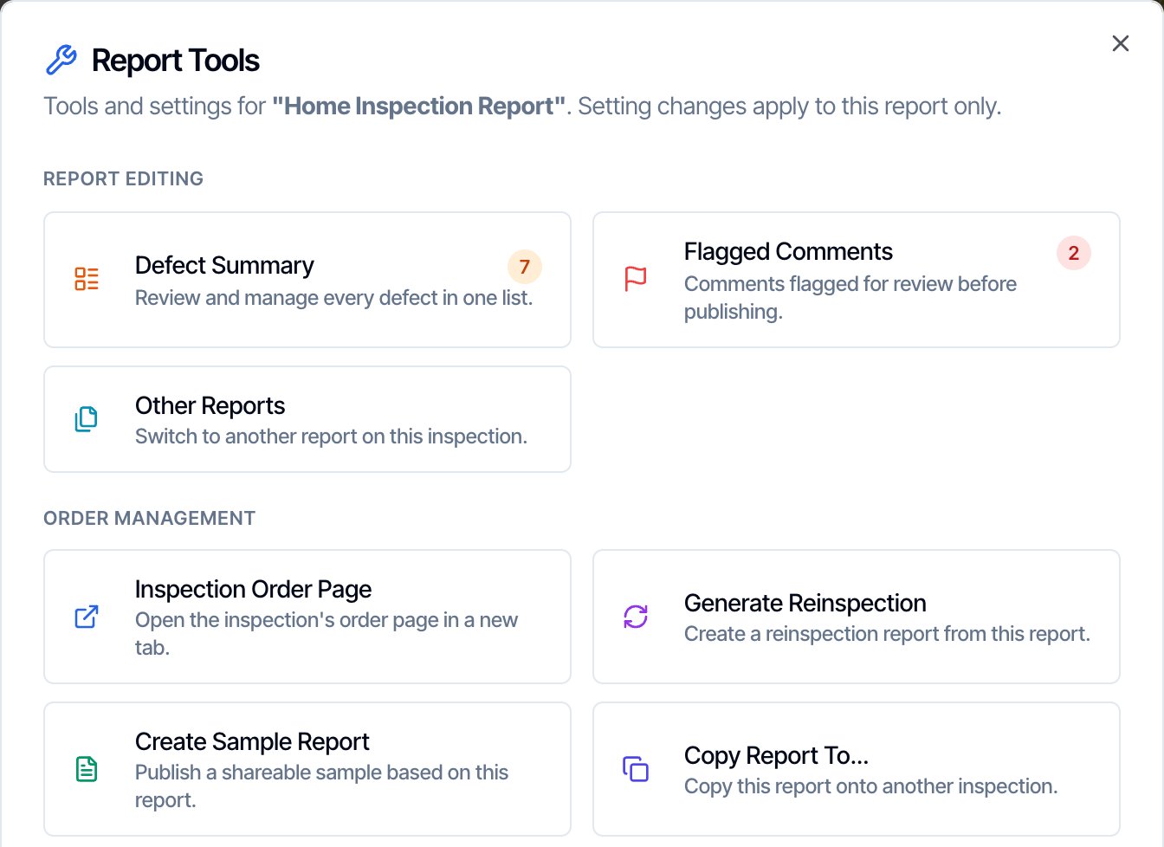
Task: Click the REPORT EDITING section label
Action: (124, 178)
